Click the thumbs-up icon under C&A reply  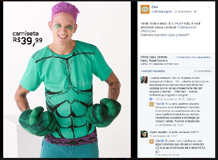click(x=157, y=151)
